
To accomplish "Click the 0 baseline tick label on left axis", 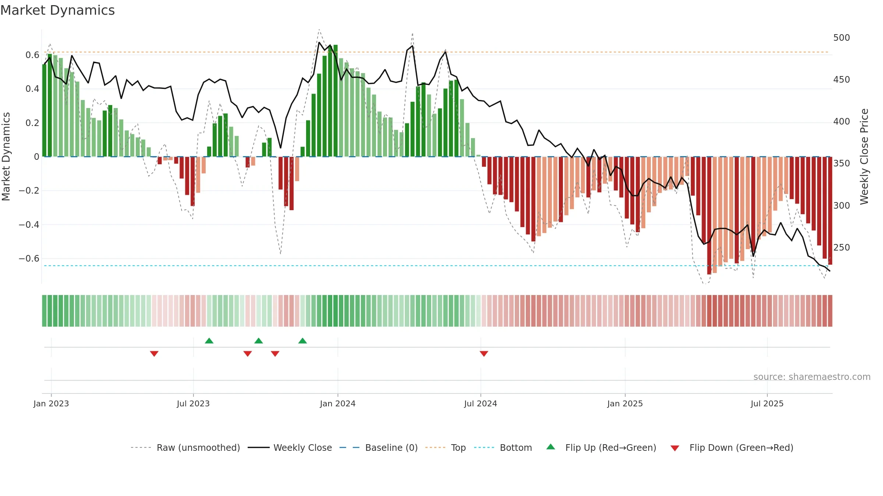I will pyautogui.click(x=36, y=157).
